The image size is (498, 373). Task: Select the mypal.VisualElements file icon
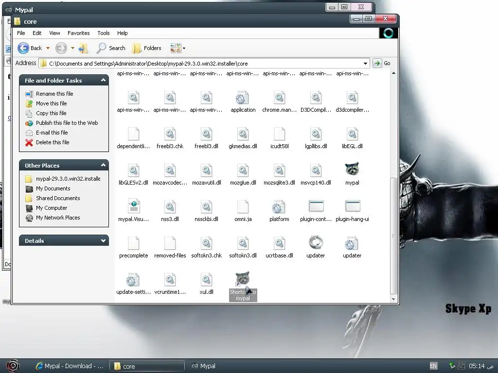tap(134, 205)
